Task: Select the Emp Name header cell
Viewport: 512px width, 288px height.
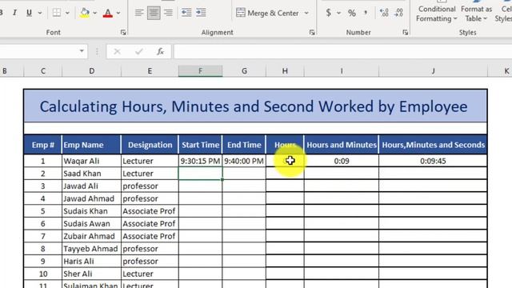Action: point(91,145)
